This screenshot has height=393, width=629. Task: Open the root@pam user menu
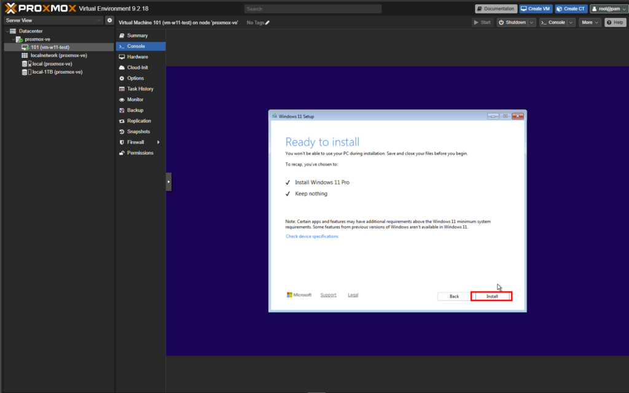pyautogui.click(x=609, y=9)
